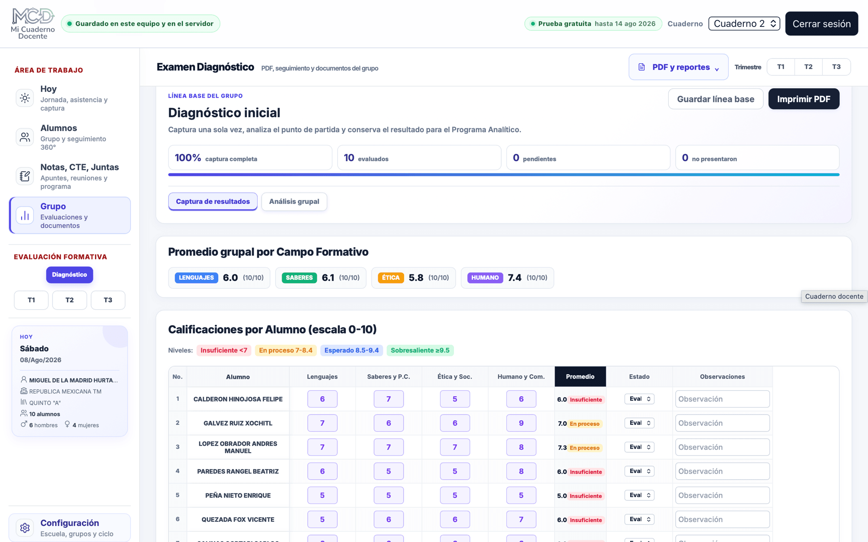
Task: Select trimester T2 in the top header
Action: click(x=809, y=67)
